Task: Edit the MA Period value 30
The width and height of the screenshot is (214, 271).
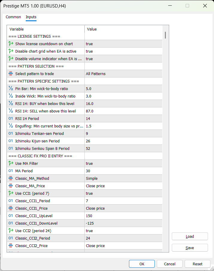Action: pyautogui.click(x=123, y=171)
